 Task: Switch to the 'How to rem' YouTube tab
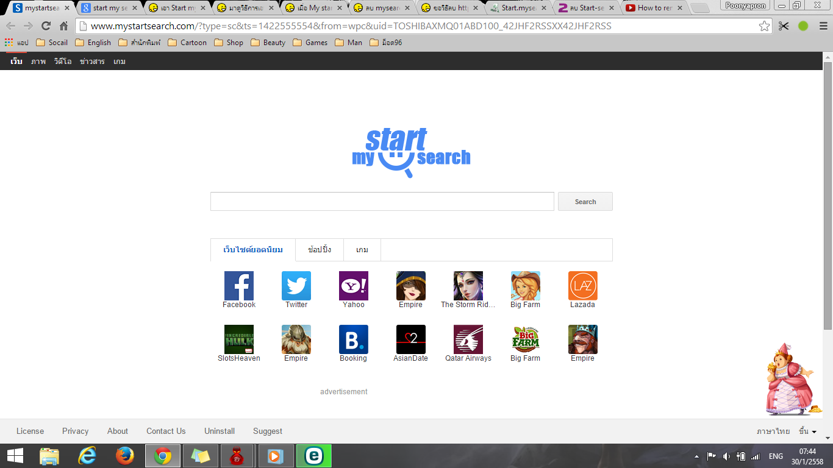tap(655, 8)
